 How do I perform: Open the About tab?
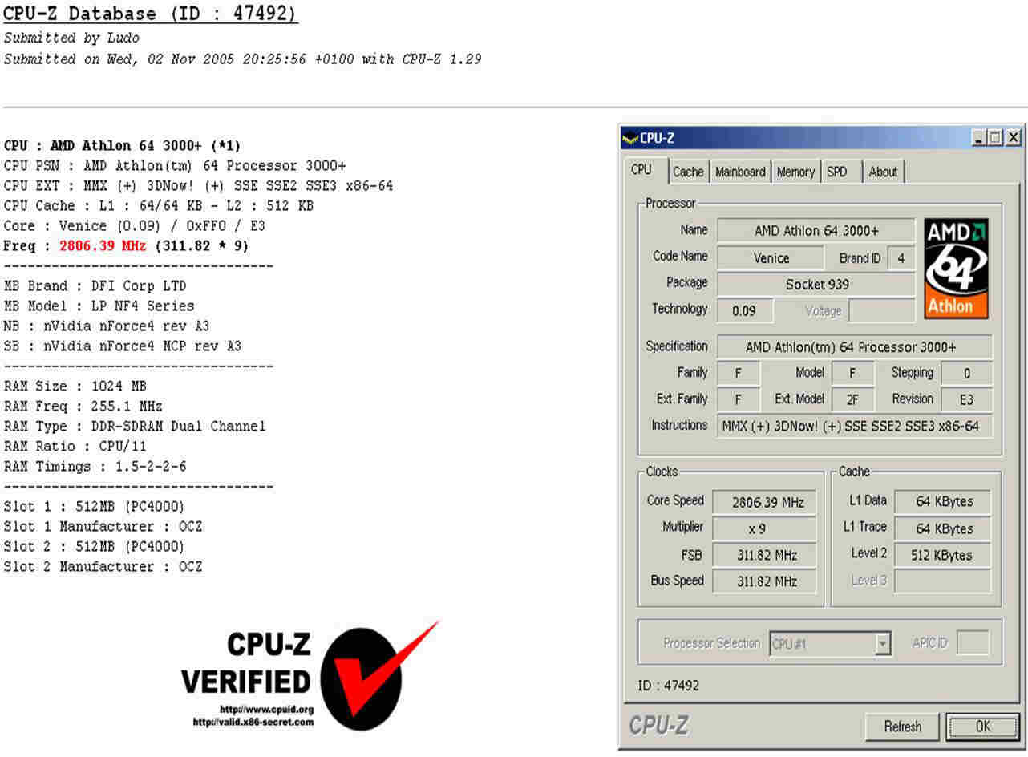[883, 172]
